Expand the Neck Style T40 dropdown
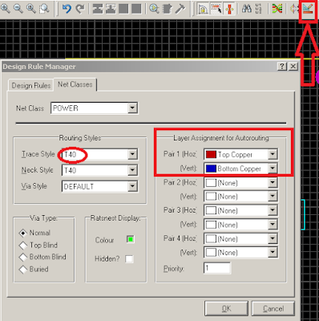319x321 pixels. (132, 170)
